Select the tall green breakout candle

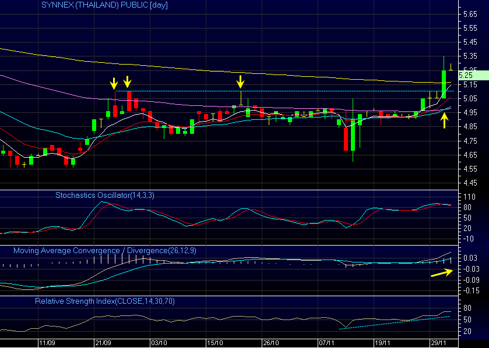[444, 84]
